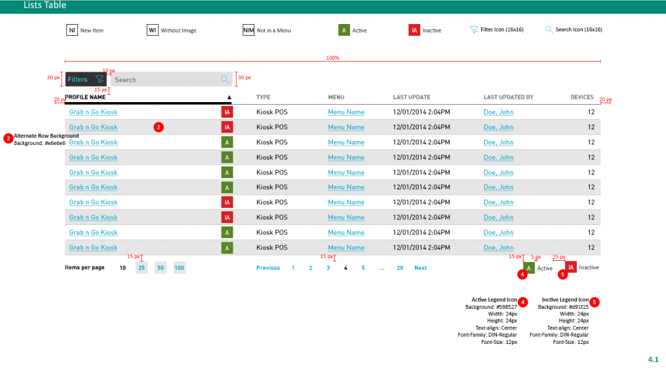Click the NIM 'Not in a Menu' legend icon

[x=248, y=31]
